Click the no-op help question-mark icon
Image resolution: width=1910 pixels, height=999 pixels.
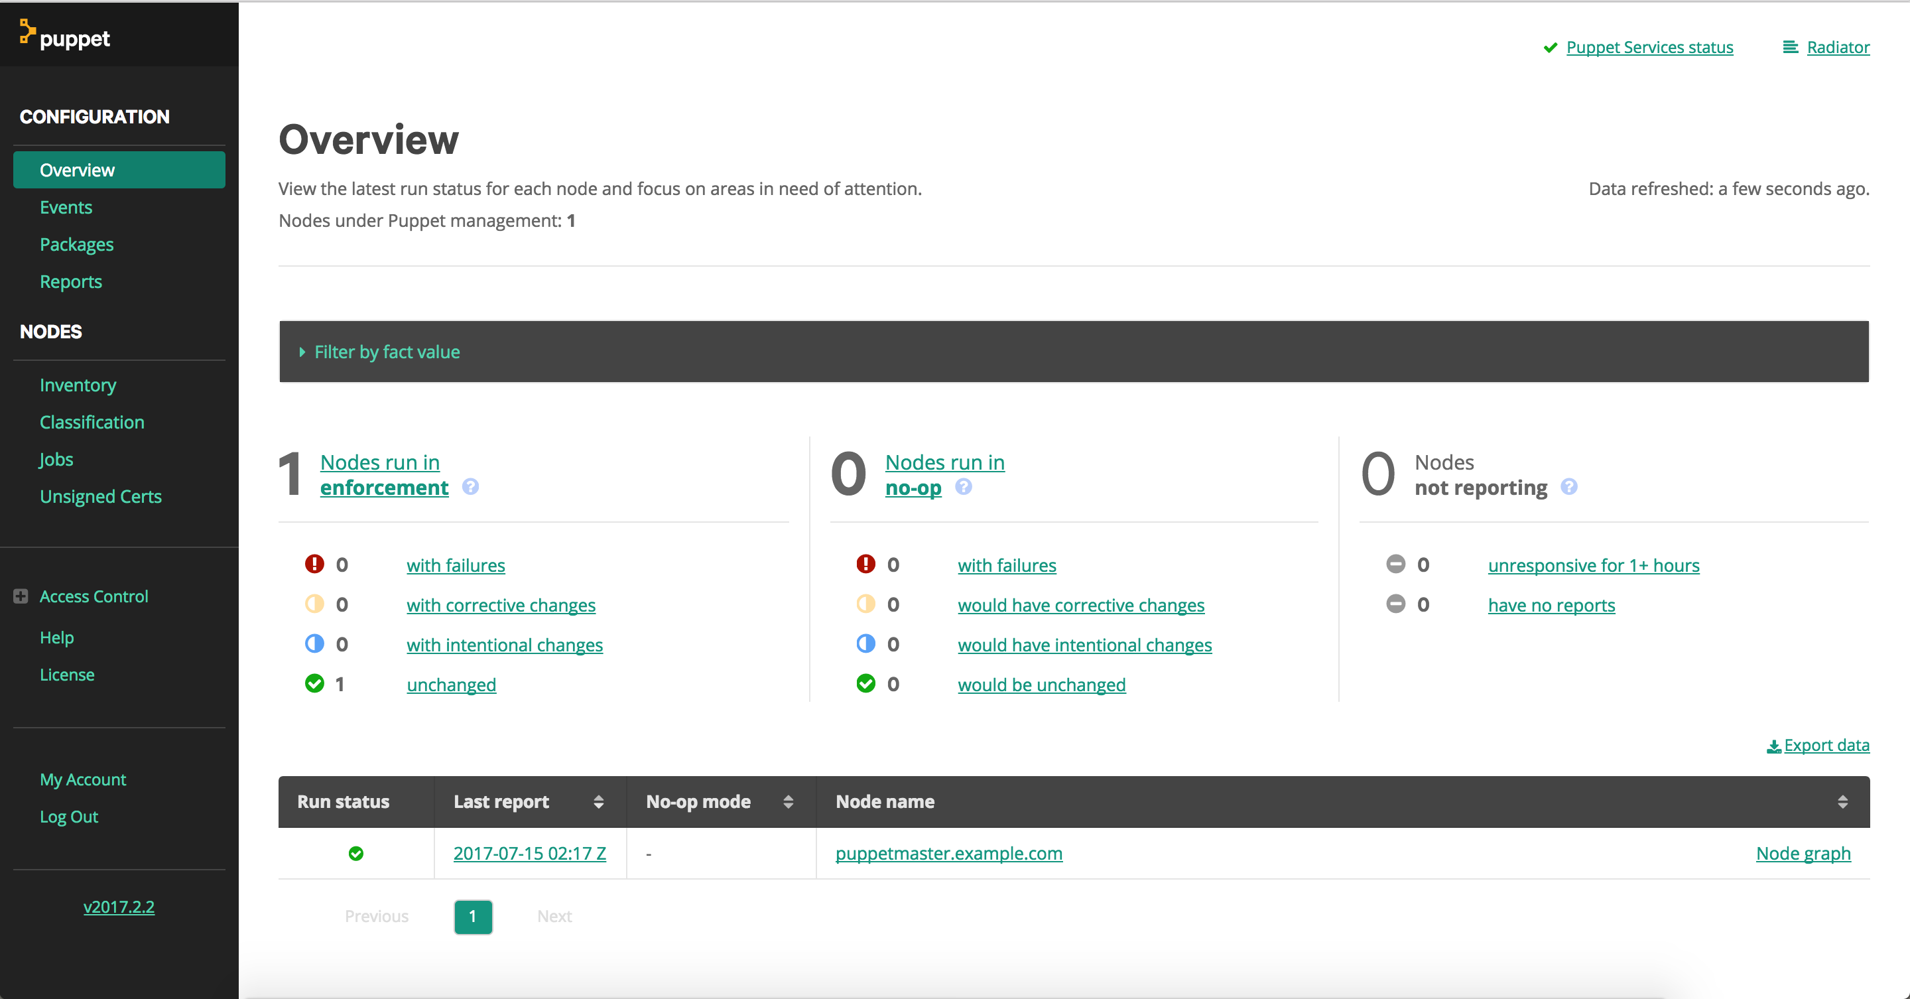pyautogui.click(x=963, y=486)
